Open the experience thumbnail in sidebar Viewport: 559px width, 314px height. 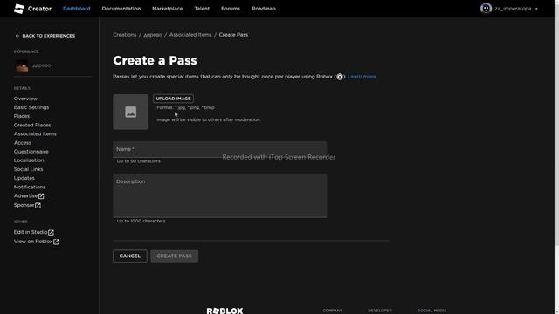coord(21,66)
